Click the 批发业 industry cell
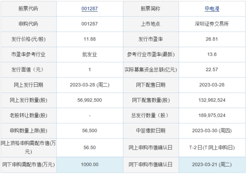Screen dimensions: 247x174 [90, 54]
